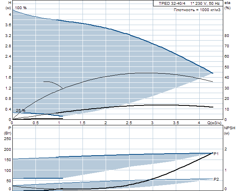Click the eta axis value '30'
The width and height of the screenshot is (236, 191).
point(227,88)
